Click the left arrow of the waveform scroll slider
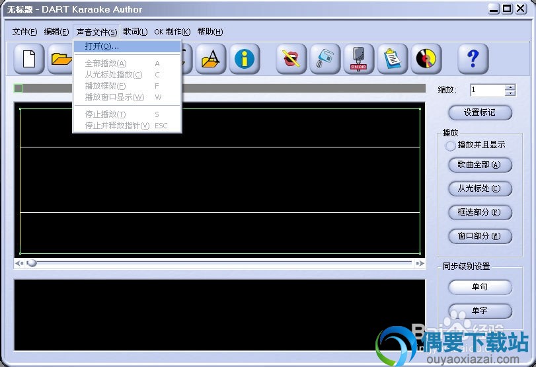This screenshot has width=536, height=367. [19, 263]
